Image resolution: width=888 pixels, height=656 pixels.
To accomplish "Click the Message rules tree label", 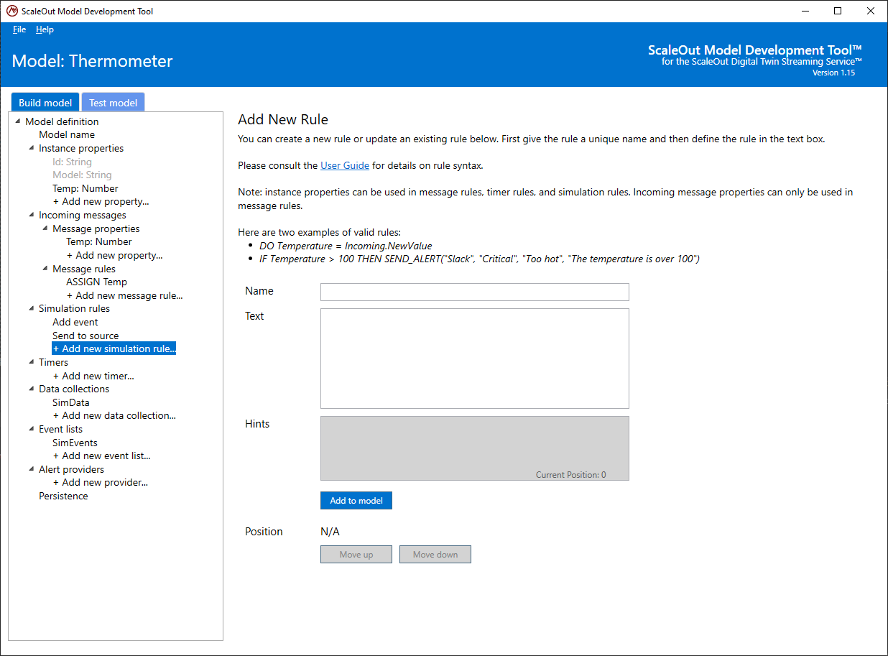I will (84, 269).
